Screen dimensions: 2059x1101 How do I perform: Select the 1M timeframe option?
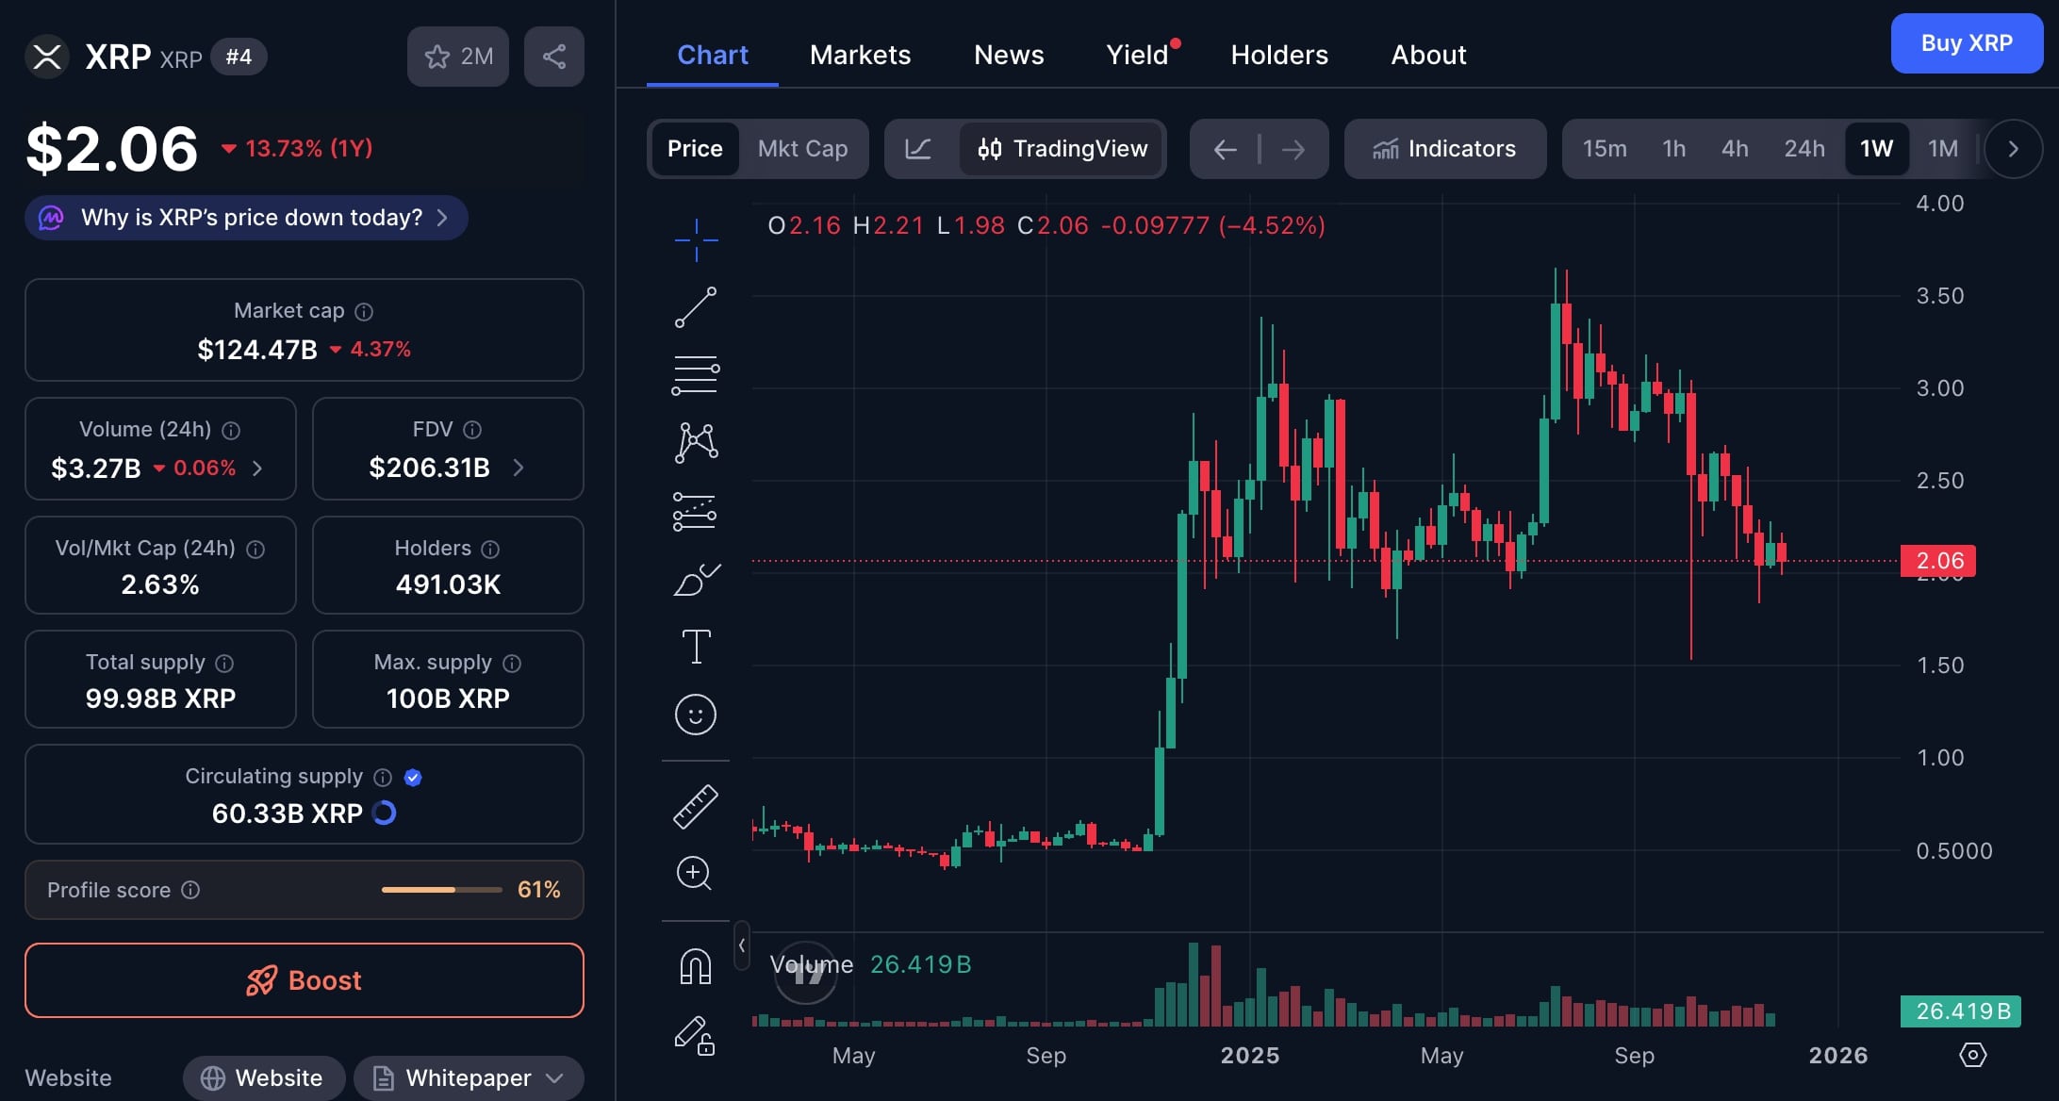(1943, 149)
